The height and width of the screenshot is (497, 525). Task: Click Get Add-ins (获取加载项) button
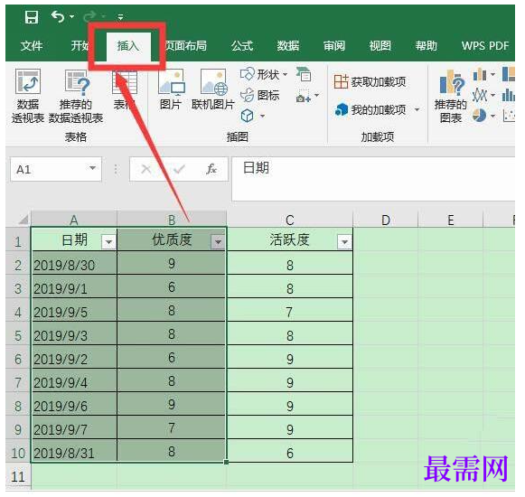click(370, 81)
